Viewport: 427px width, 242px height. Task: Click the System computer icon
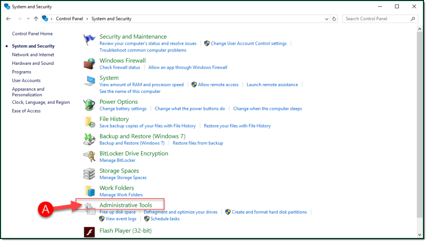tap(89, 81)
